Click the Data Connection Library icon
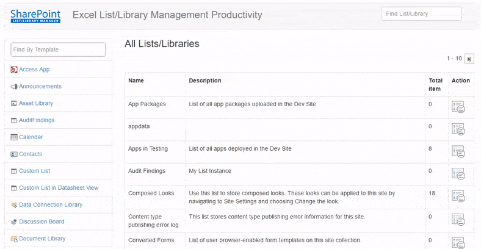The width and height of the screenshot is (481, 249). [14, 205]
